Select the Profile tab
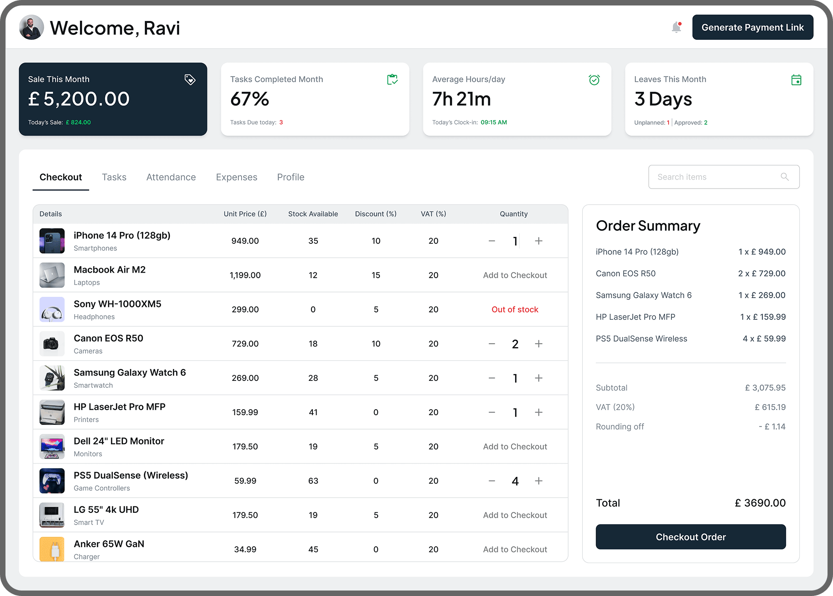 (290, 177)
